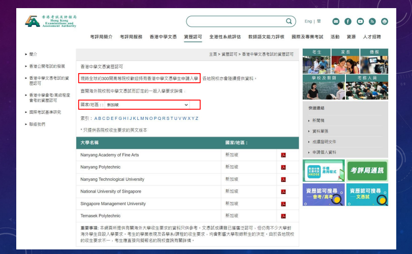Click the 大學名稱 column header
This screenshot has width=412, height=254.
pos(89,143)
